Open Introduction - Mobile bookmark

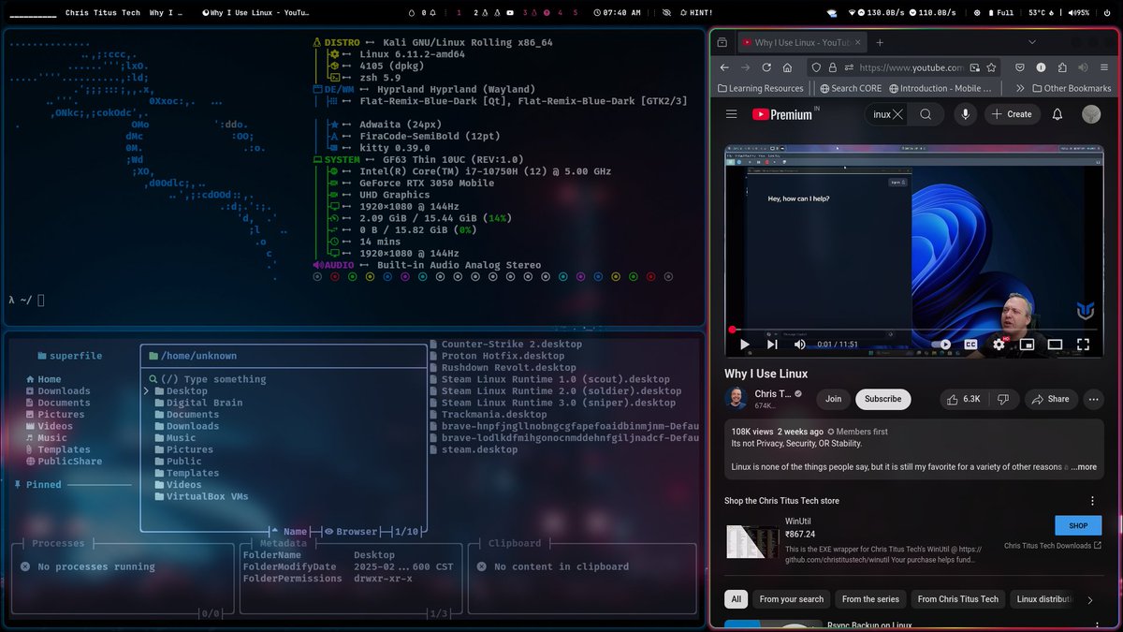(x=940, y=88)
